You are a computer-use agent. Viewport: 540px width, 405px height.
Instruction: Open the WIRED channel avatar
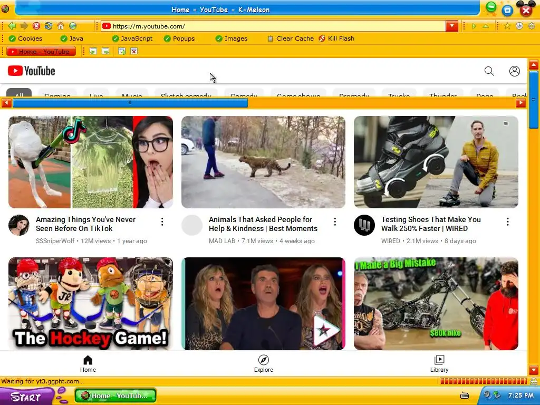pos(364,225)
